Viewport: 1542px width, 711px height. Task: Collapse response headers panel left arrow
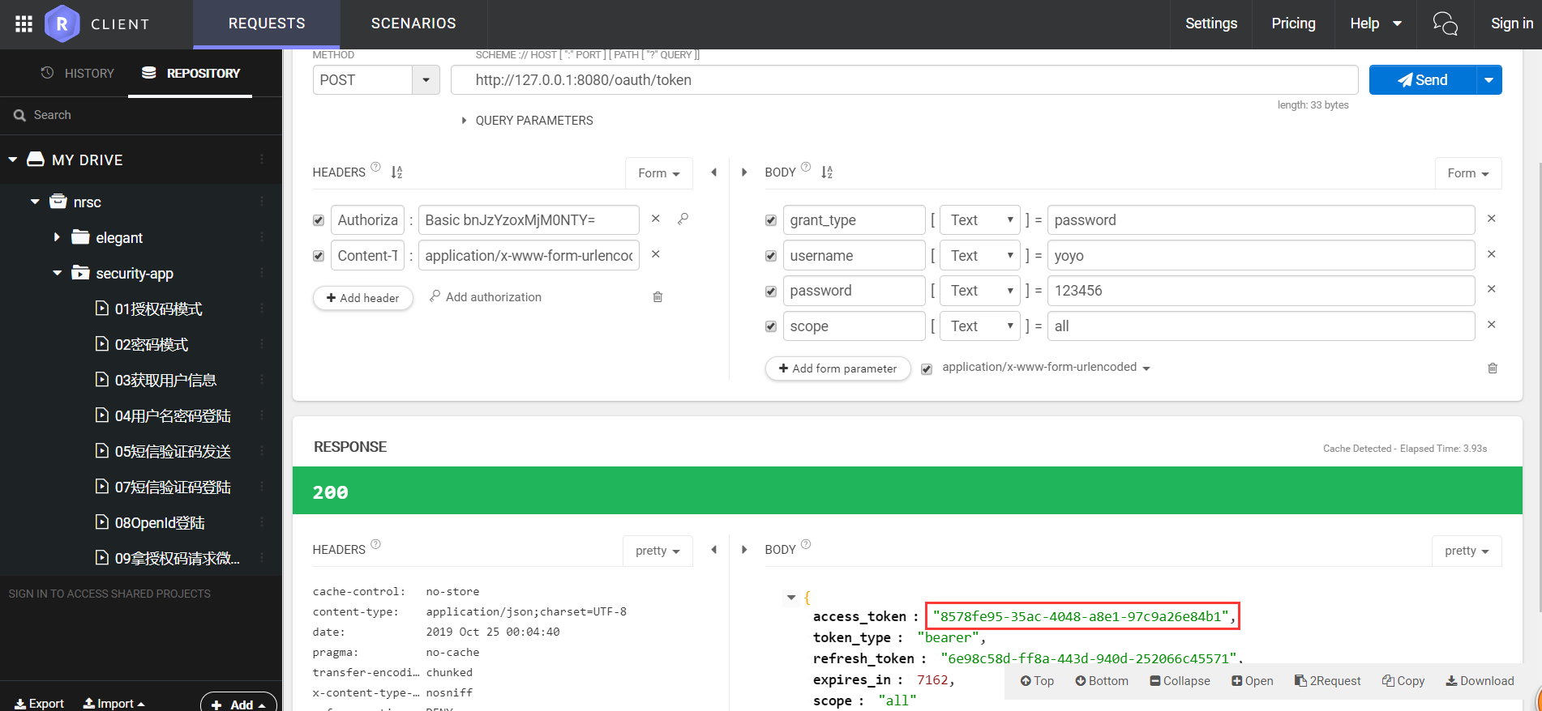coord(714,549)
